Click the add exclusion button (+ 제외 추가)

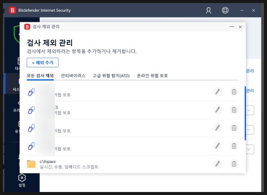[x=43, y=63]
